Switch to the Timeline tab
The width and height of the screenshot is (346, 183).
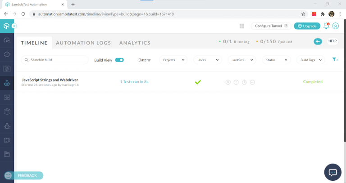pyautogui.click(x=34, y=43)
